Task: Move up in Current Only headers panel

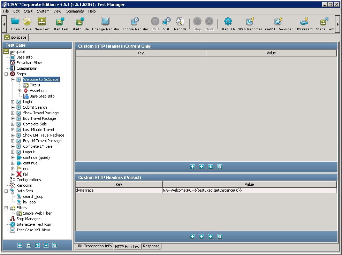Action: [x=202, y=167]
